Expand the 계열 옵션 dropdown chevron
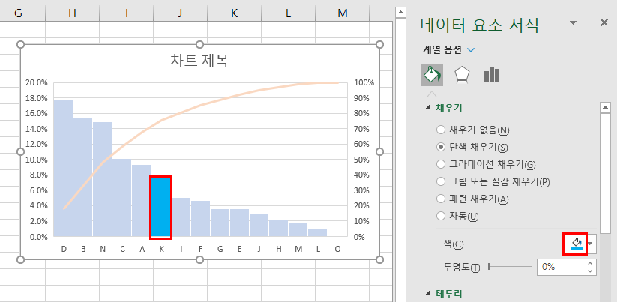617x302 pixels. (x=470, y=50)
